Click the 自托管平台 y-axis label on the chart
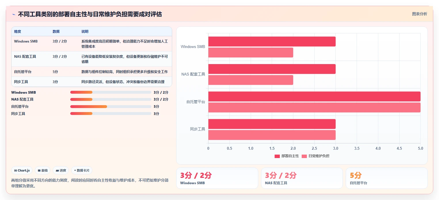 point(196,102)
